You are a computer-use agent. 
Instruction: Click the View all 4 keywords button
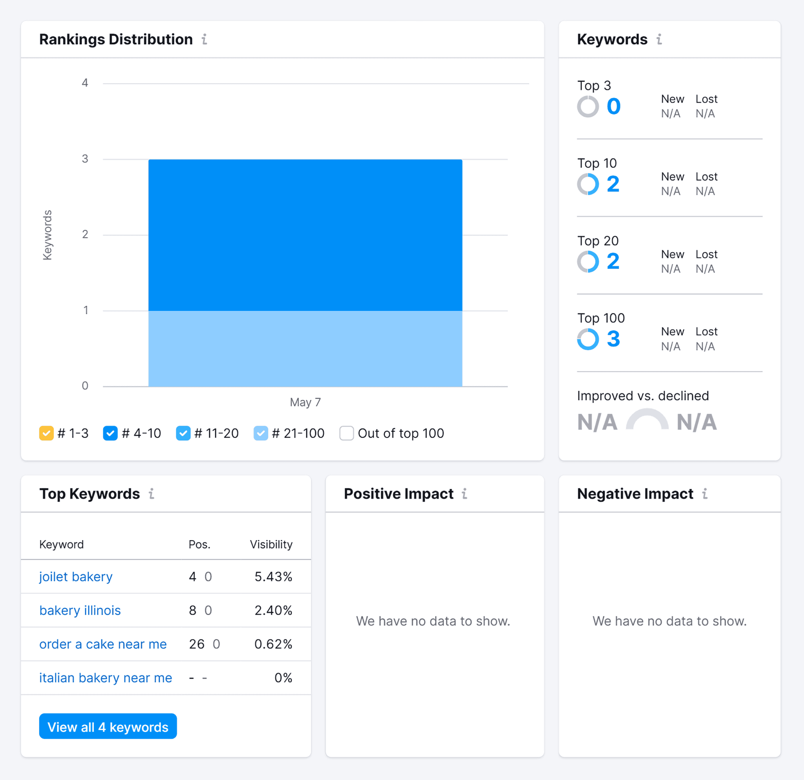pos(108,726)
